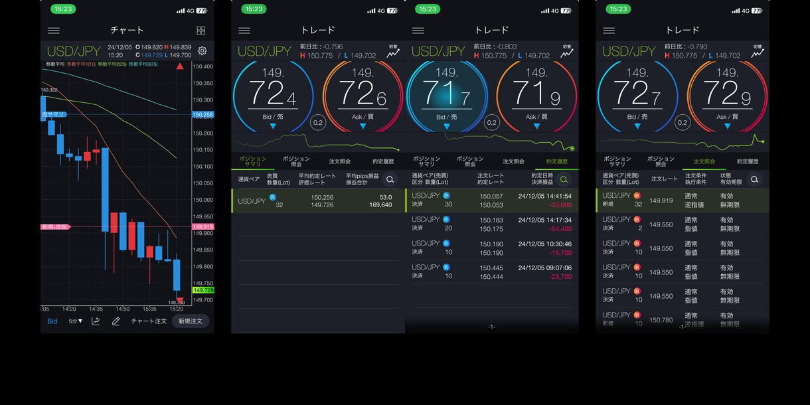Screen dimensions: 810x405
Task: Open the hamburger menu on the チャート screen
Action: (54, 31)
